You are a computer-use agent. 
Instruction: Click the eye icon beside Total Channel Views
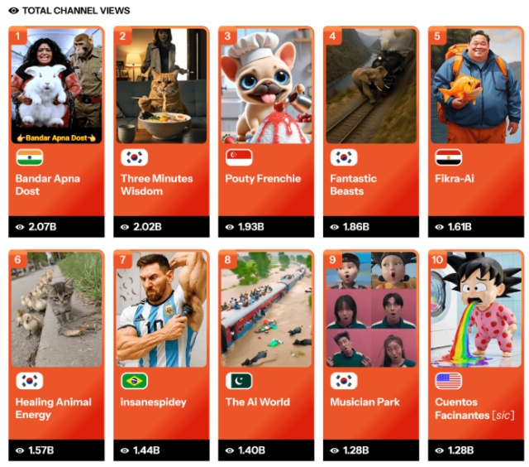coord(13,11)
